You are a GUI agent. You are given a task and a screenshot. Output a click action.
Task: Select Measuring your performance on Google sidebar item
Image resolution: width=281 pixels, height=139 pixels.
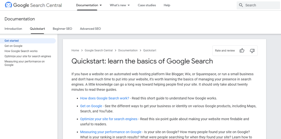(24, 63)
